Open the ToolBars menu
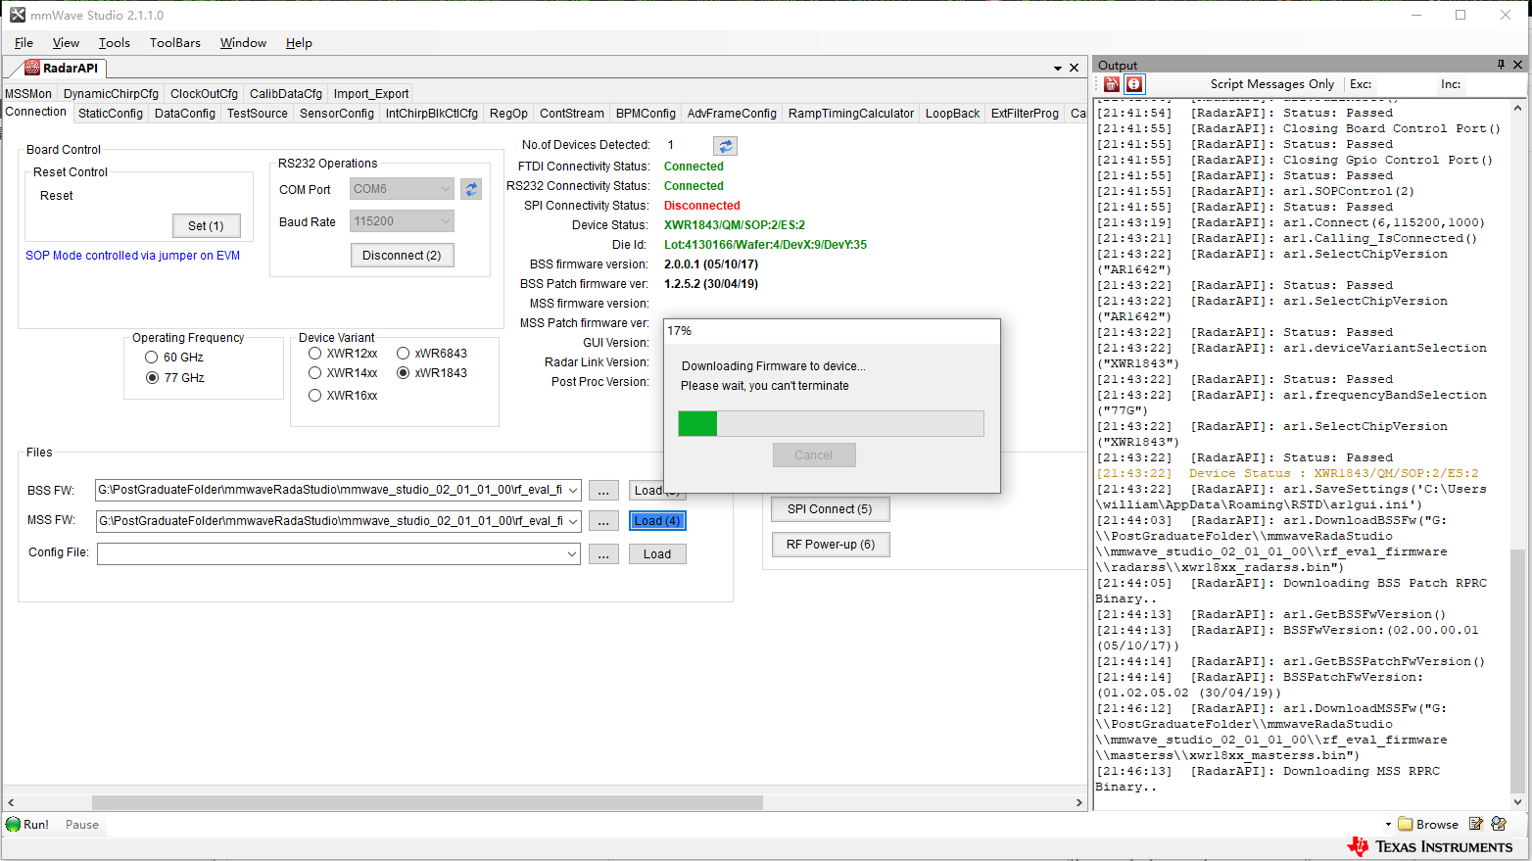Image resolution: width=1532 pixels, height=861 pixels. point(175,43)
